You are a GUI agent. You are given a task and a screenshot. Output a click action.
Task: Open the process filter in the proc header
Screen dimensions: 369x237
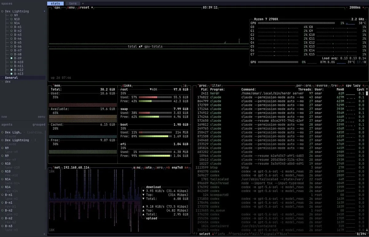click(x=216, y=85)
